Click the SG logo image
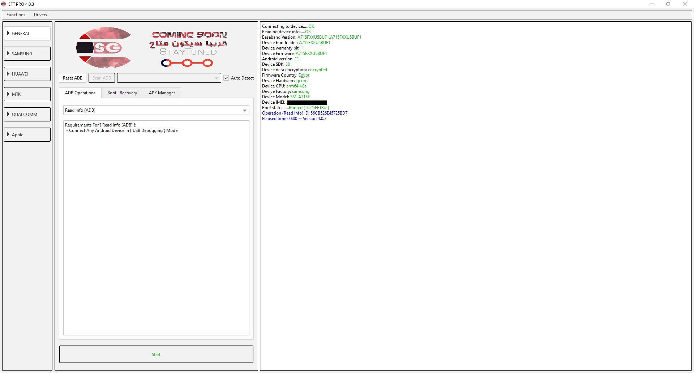Screen dimensions: 694x373 pos(104,48)
